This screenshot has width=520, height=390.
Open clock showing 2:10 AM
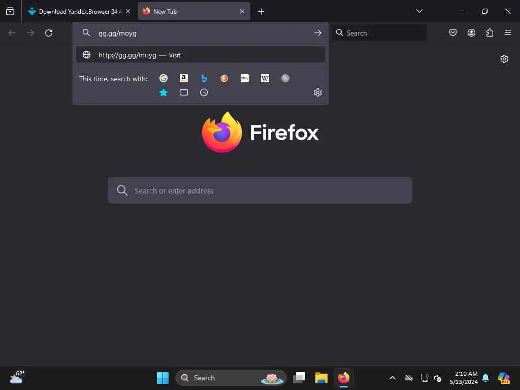[464, 378]
